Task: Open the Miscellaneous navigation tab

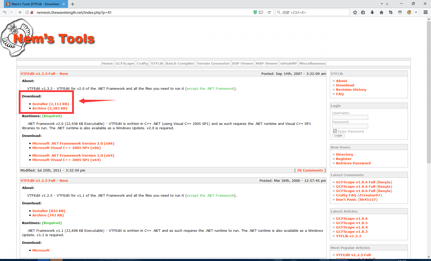Action: 312,63
